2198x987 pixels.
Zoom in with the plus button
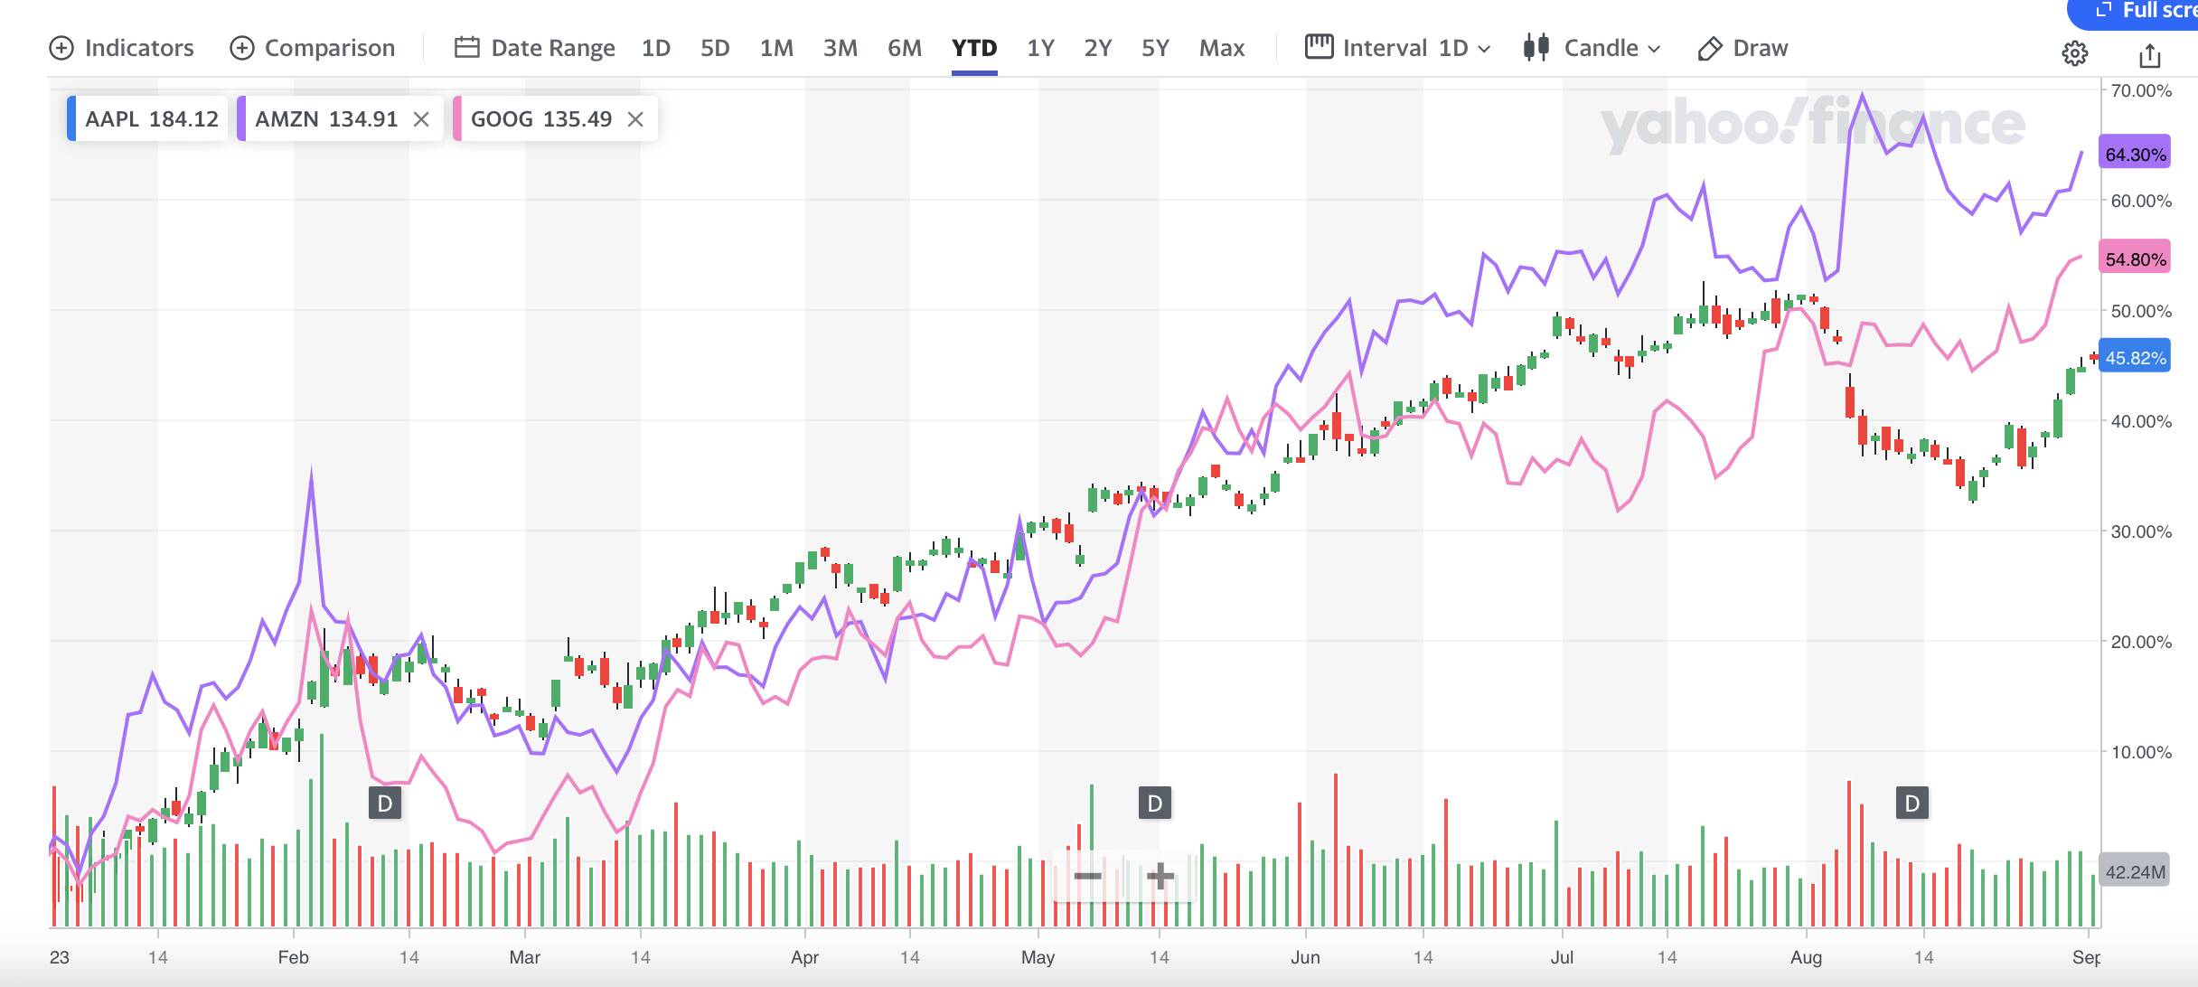click(x=1160, y=876)
